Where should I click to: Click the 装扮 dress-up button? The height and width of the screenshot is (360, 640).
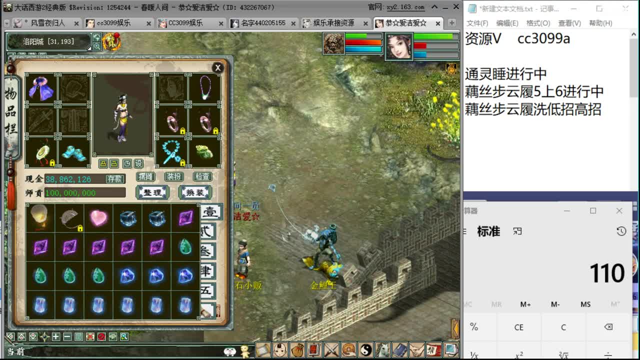(x=174, y=176)
